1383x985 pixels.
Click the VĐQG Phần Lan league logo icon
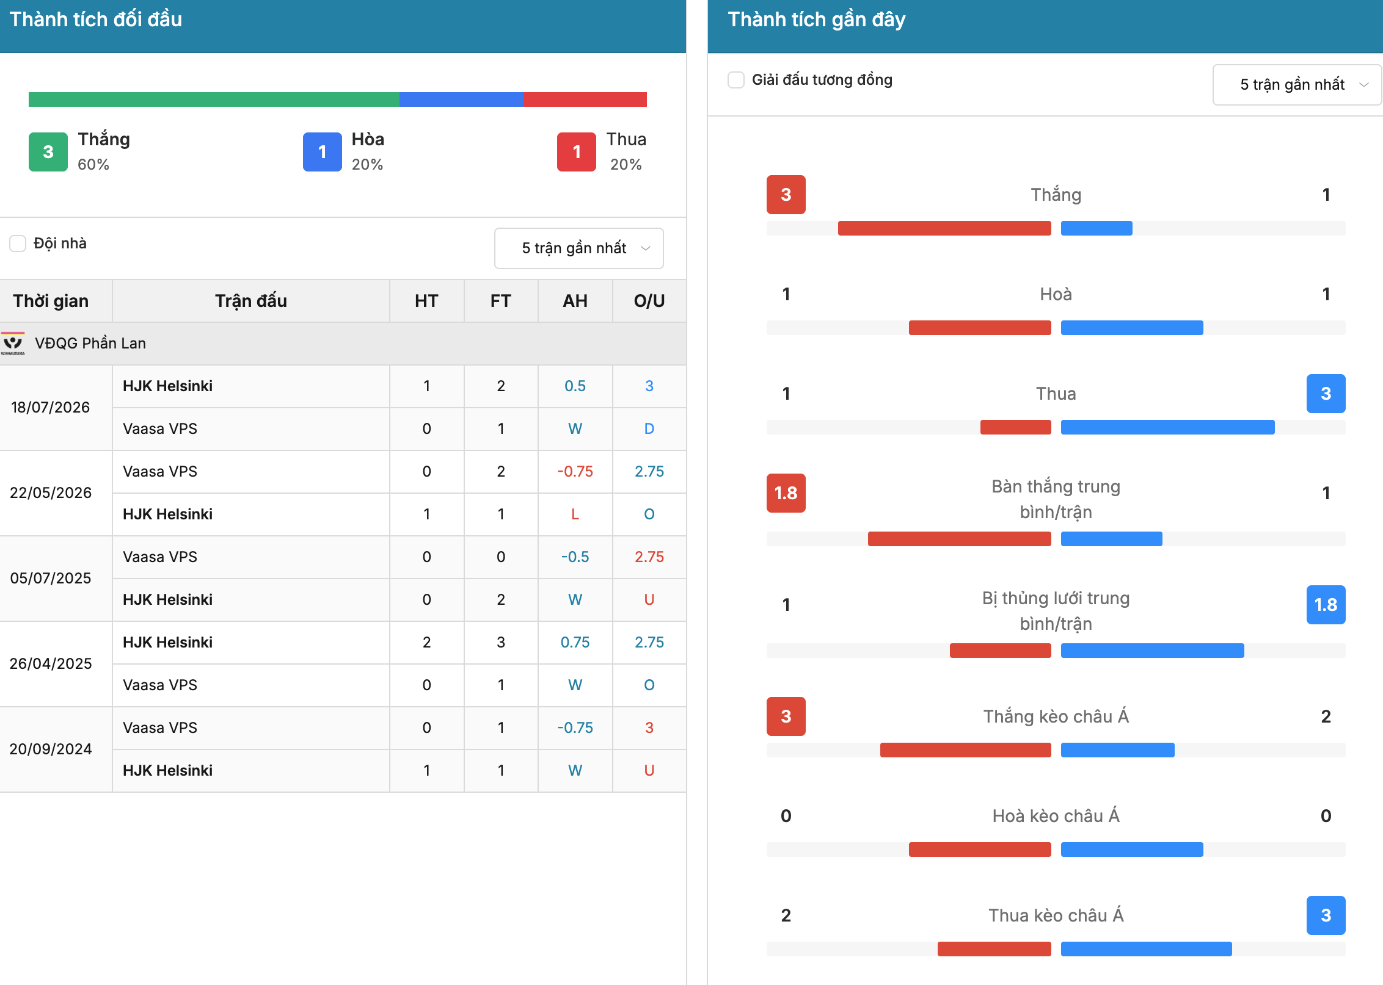pos(13,344)
